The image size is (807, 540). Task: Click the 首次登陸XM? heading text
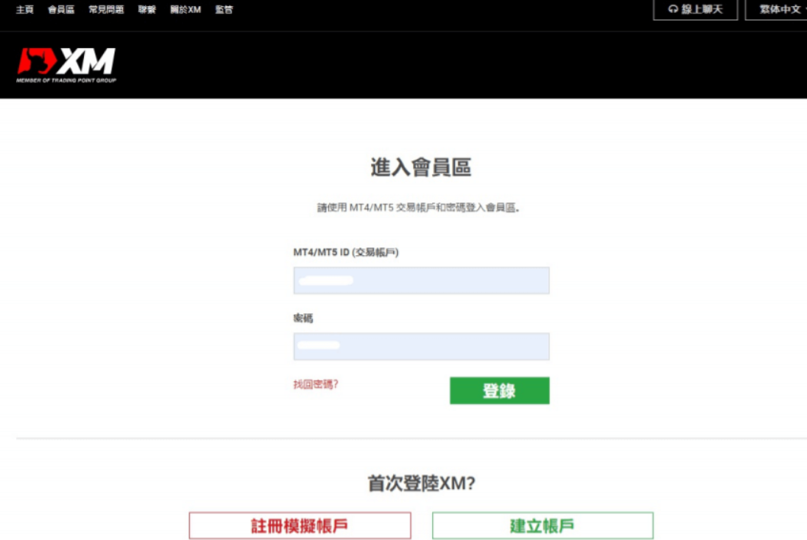click(421, 483)
